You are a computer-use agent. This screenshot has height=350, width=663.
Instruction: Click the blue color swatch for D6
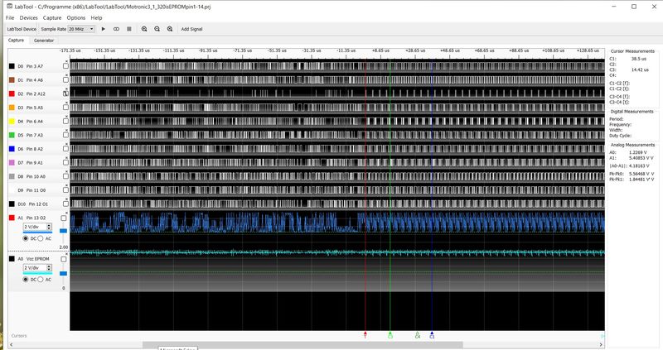12,149
